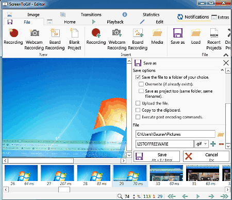Close the Save as panel
This screenshot has height=200, width=232.
point(226,63)
